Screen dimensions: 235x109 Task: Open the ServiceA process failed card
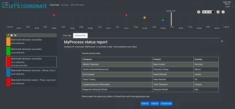[32, 82]
